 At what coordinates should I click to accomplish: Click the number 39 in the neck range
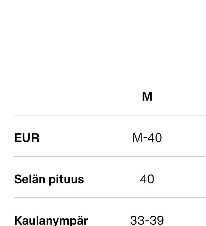[157, 220]
